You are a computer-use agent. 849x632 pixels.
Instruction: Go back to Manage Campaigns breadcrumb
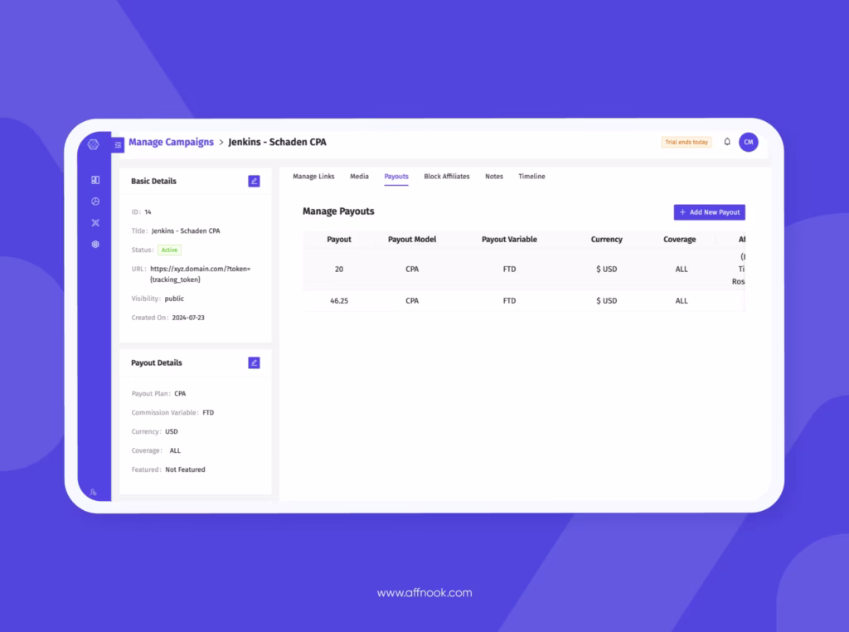coord(171,142)
